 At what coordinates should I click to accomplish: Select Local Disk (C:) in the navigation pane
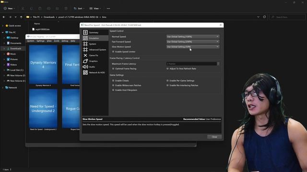point(16,70)
